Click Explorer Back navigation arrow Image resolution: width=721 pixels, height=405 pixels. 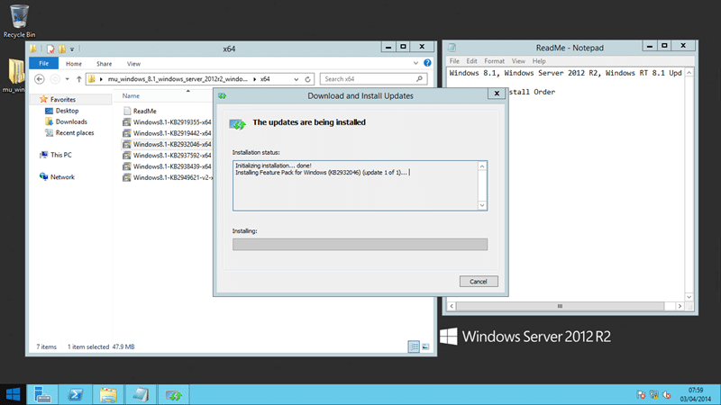click(x=40, y=79)
